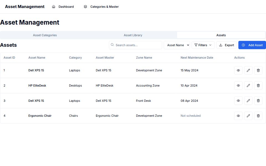The height and width of the screenshot is (166, 266).
Task: Delete asset ID 1 using trash icon
Action: click(x=258, y=70)
